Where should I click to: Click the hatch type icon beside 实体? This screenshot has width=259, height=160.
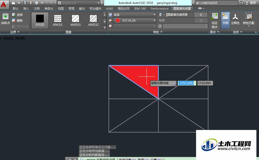click(x=110, y=15)
